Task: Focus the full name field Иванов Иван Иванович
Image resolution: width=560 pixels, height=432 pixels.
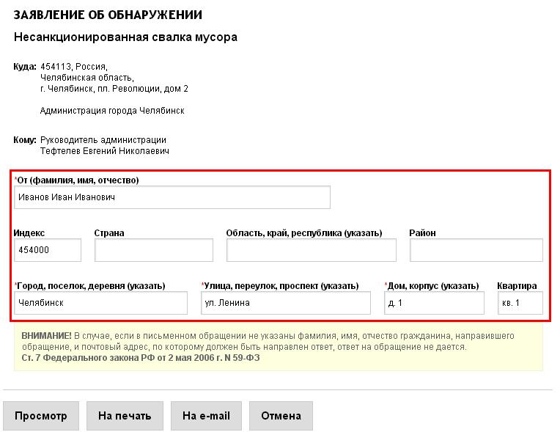Action: pos(172,197)
